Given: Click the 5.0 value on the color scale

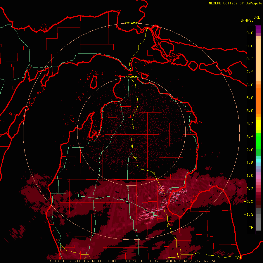Looking at the screenshot, I should 250,111.
